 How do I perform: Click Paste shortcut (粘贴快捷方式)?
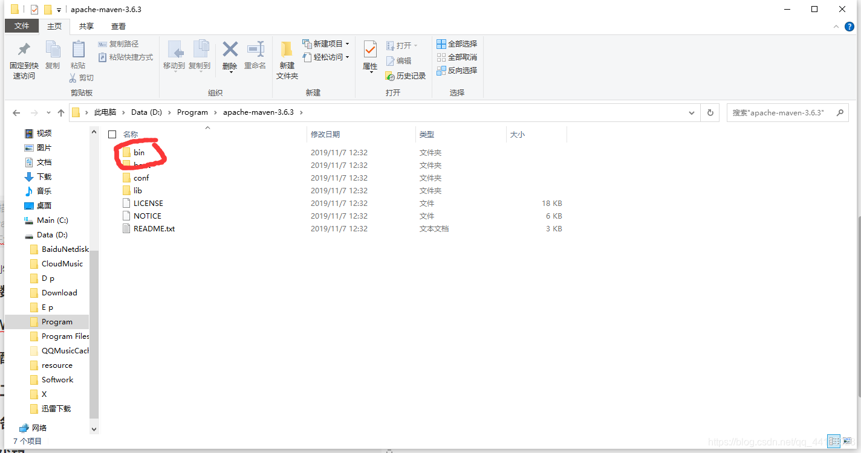click(126, 57)
